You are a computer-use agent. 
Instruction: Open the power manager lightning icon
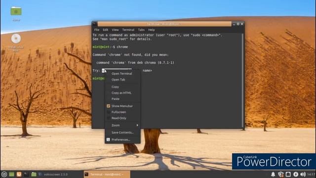point(296,174)
